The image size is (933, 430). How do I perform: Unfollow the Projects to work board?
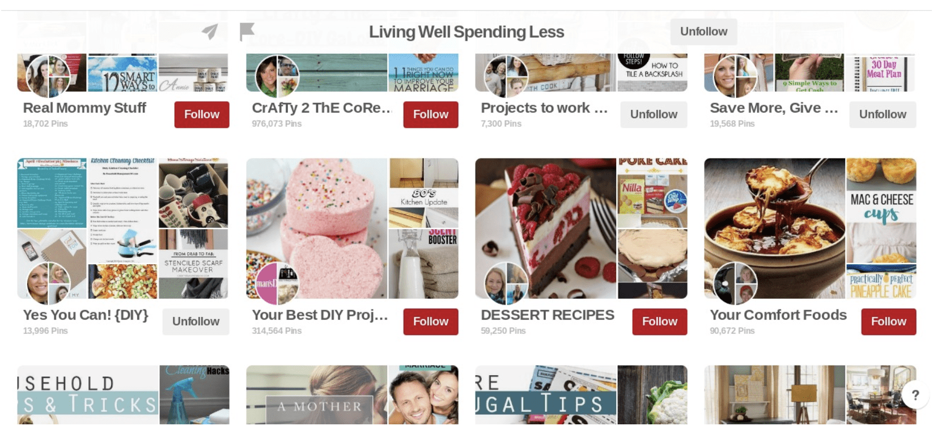pyautogui.click(x=654, y=114)
